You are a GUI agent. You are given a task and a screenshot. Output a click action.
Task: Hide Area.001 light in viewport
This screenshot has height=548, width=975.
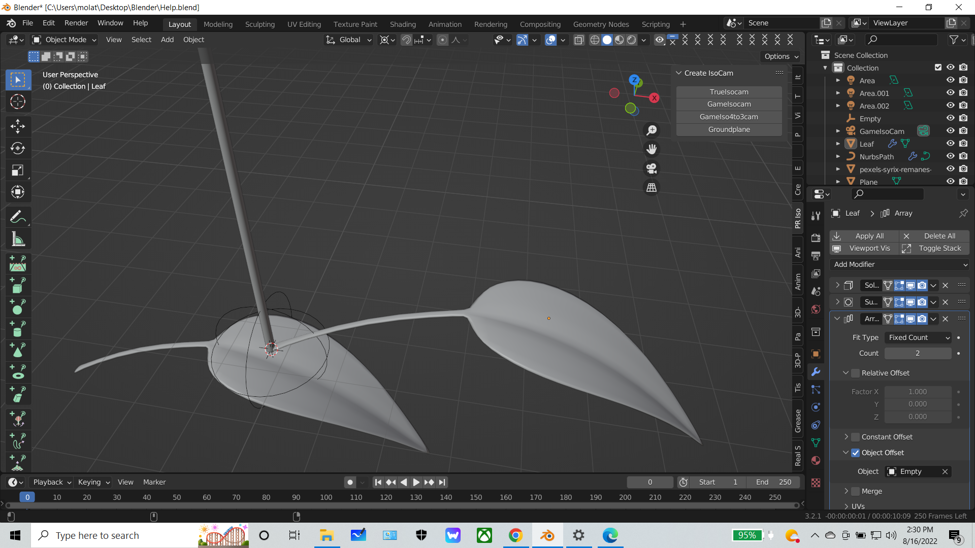(951, 93)
